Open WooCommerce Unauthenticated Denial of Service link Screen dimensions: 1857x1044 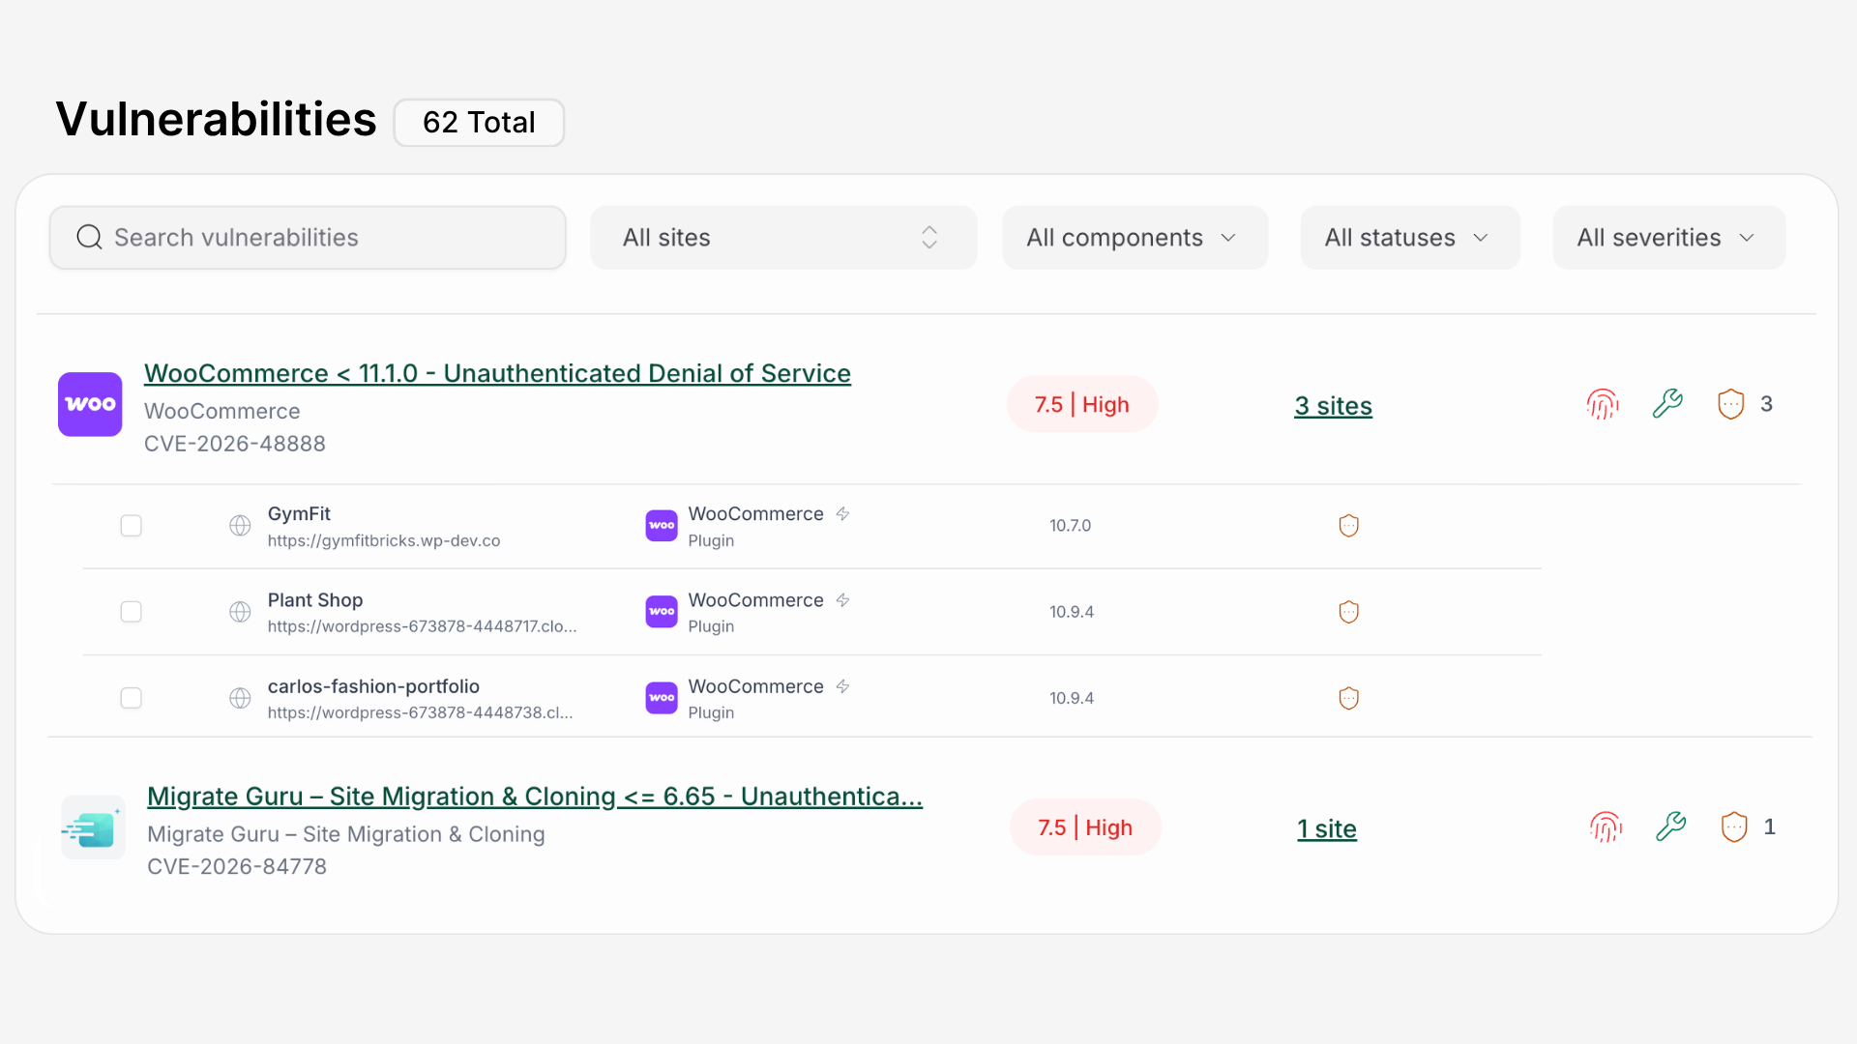coord(497,373)
